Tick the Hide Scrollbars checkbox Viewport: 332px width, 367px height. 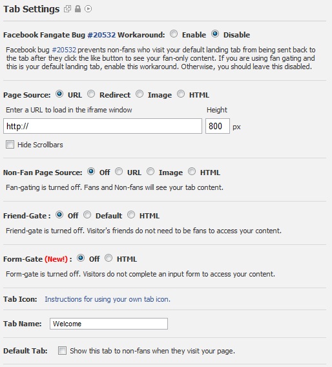tap(10, 145)
